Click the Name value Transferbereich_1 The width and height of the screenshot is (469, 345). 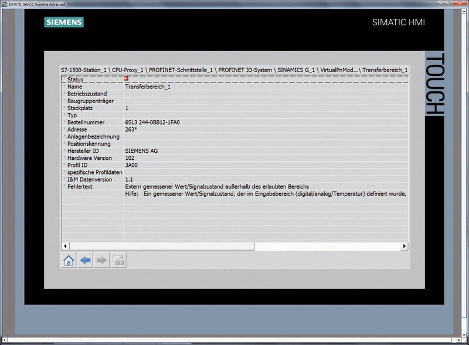click(x=148, y=87)
